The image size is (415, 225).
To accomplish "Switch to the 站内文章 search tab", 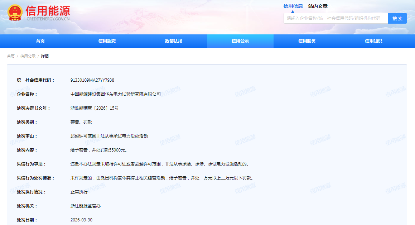I will 318,6.
